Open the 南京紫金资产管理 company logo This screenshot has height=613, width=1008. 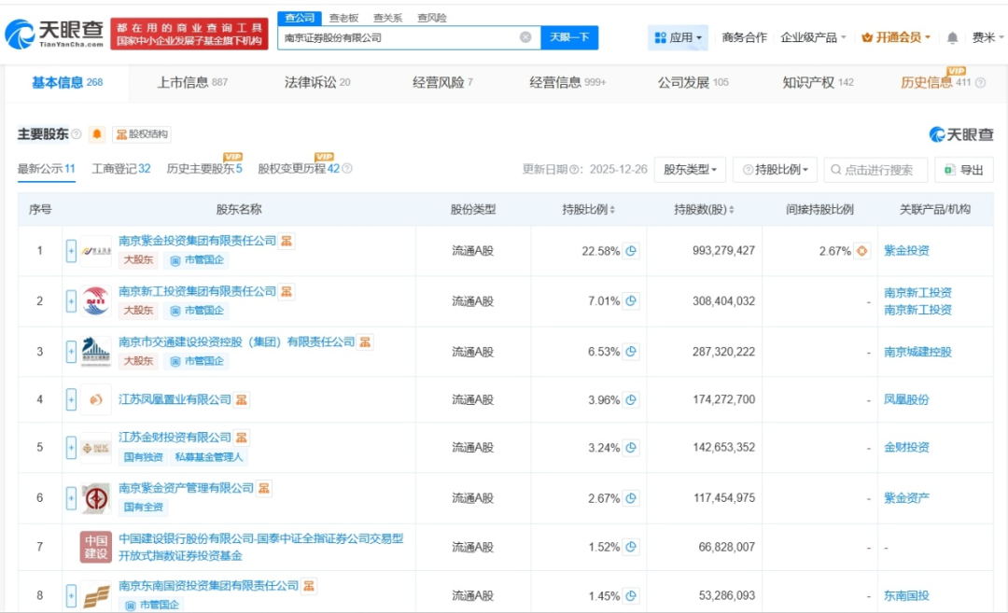[96, 498]
